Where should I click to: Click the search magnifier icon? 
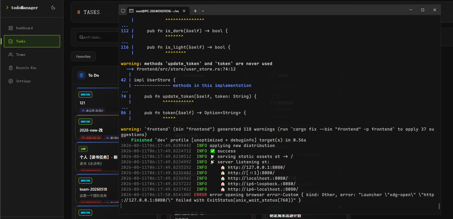click(x=81, y=37)
